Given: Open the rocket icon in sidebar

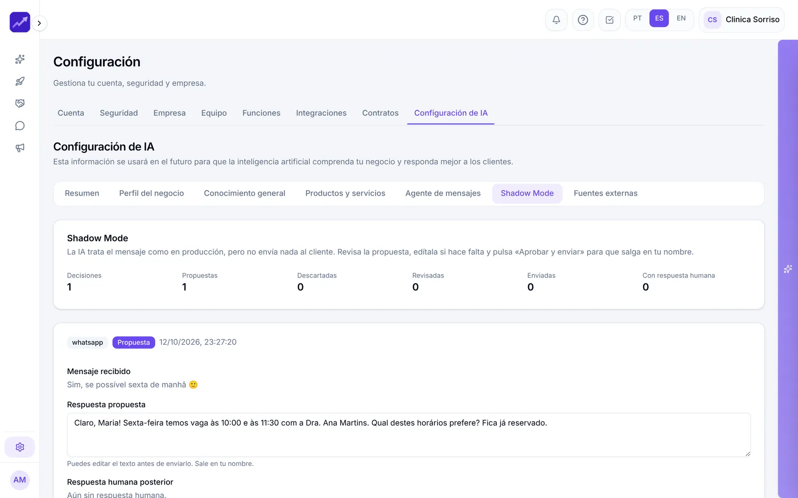Looking at the screenshot, I should tap(20, 81).
